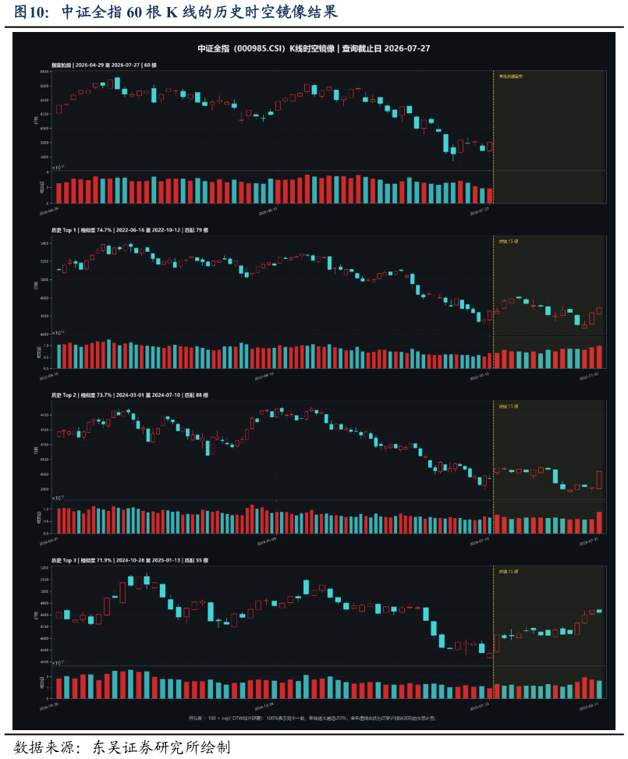Click the figure caption beginning '图10: 中证全指 60 根 K 线'

176,12
